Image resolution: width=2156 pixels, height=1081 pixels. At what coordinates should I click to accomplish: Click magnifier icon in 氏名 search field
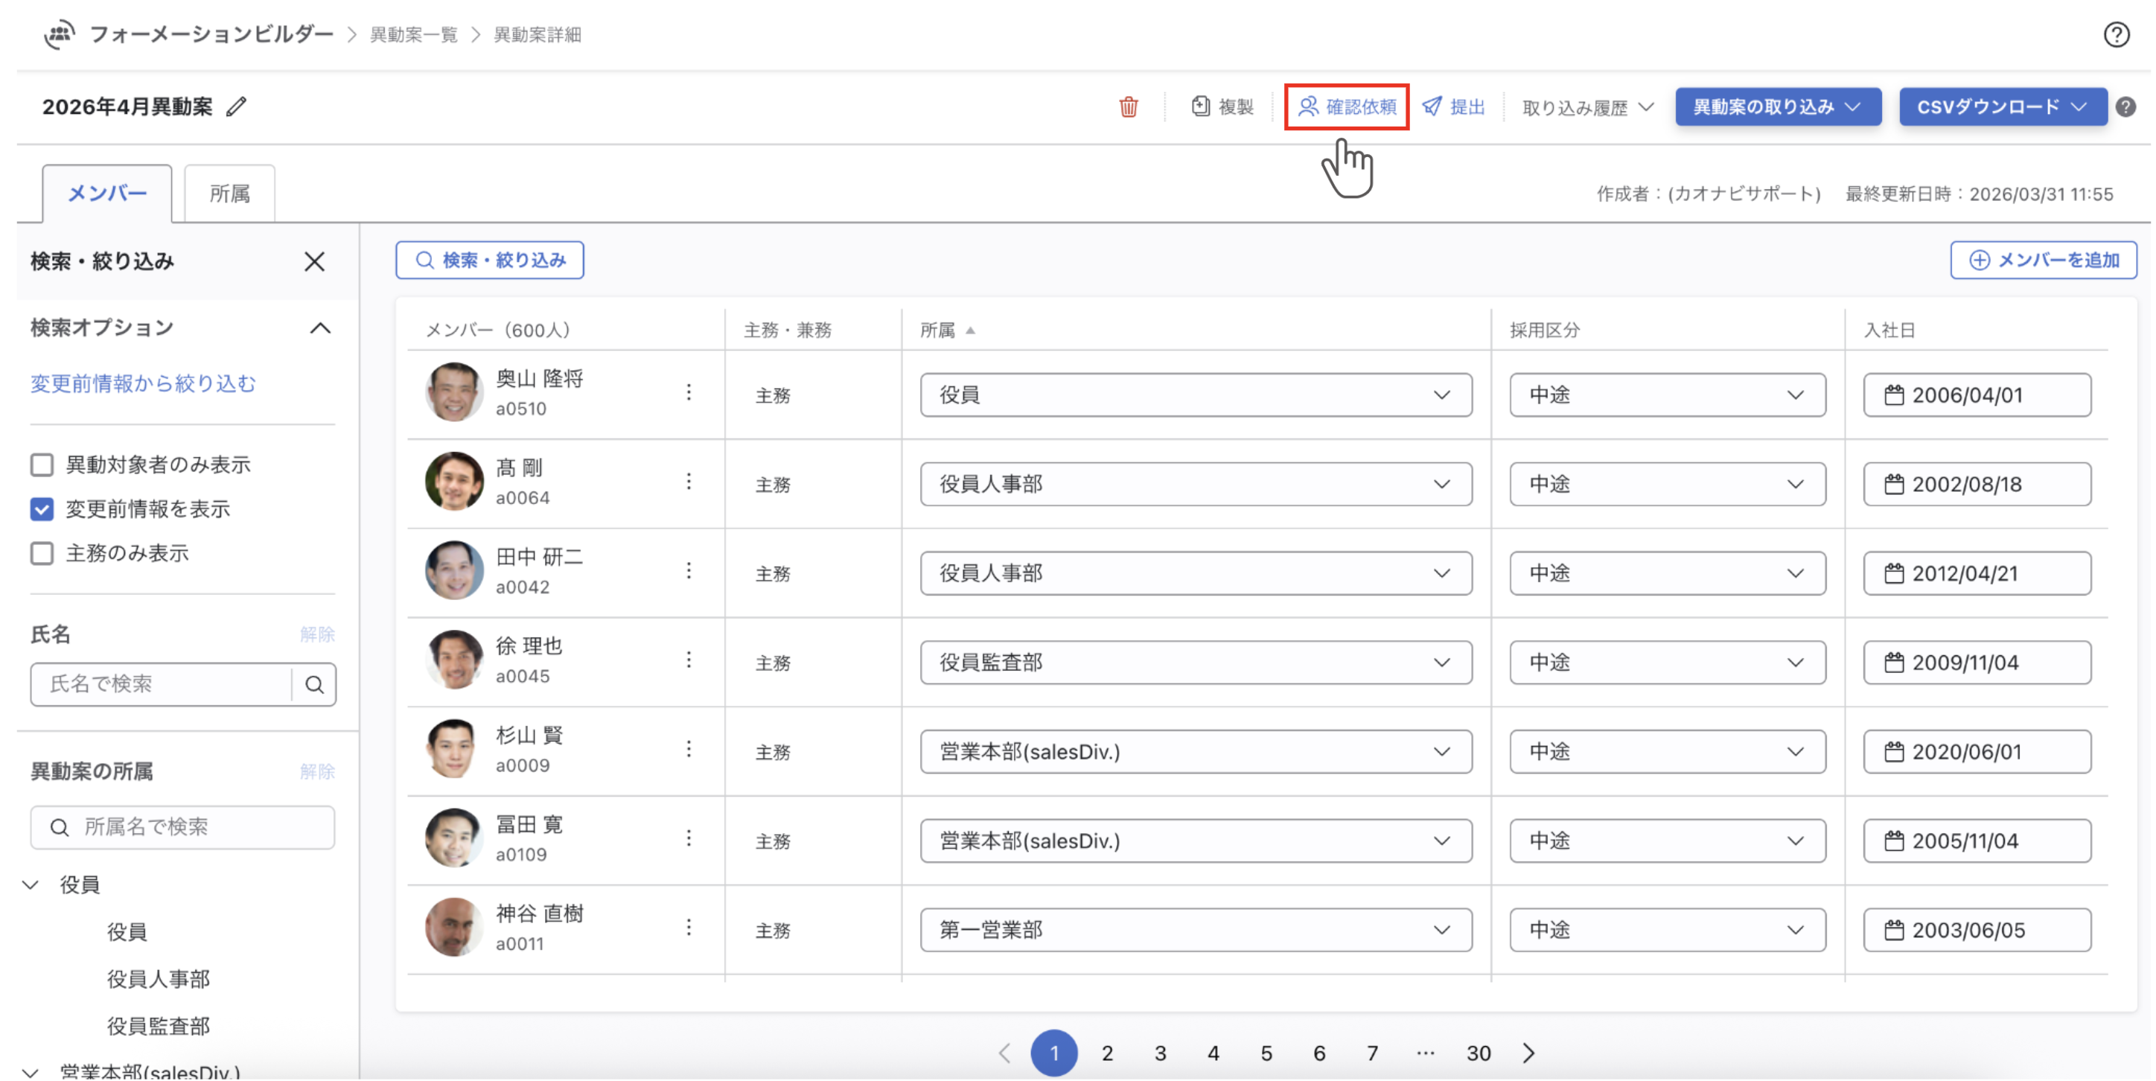(315, 684)
